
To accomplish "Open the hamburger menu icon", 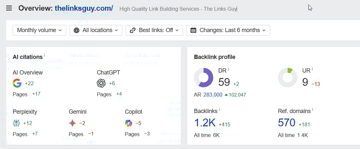I will [9, 8].
